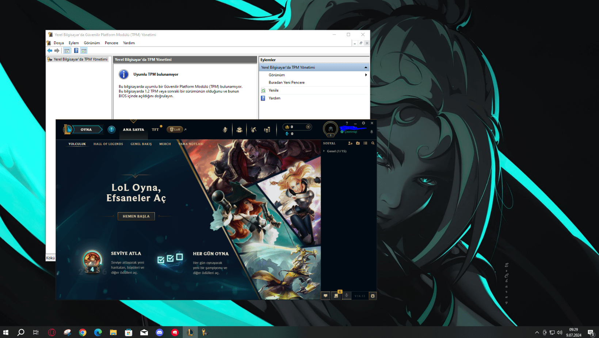Open the YAMA NOTLARI sub-tab
The width and height of the screenshot is (599, 338).
click(191, 144)
